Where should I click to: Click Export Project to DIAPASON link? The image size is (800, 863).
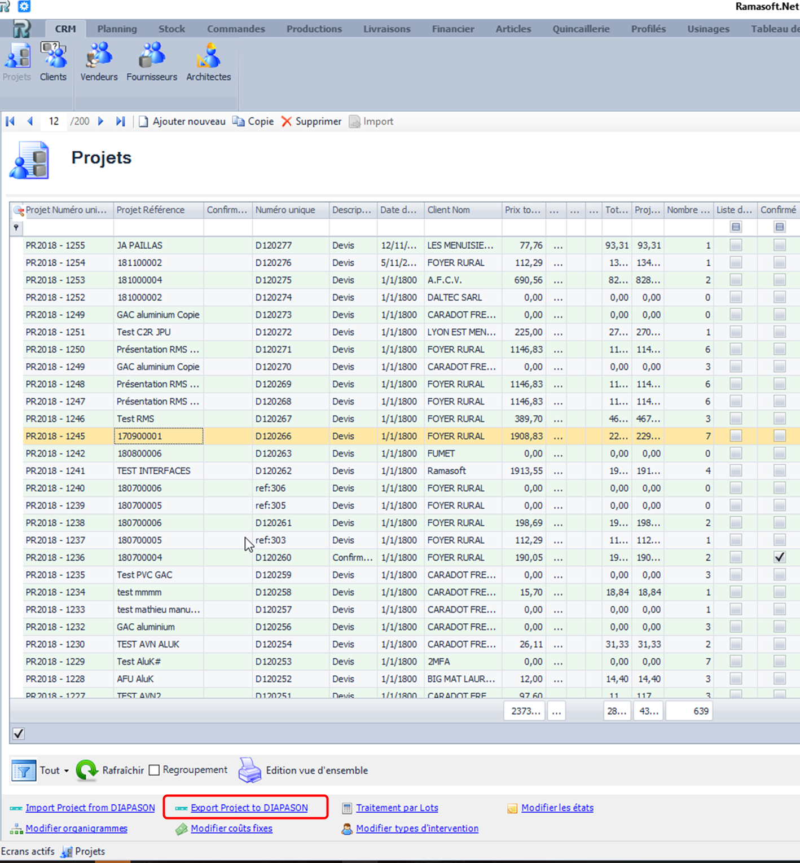(x=249, y=808)
